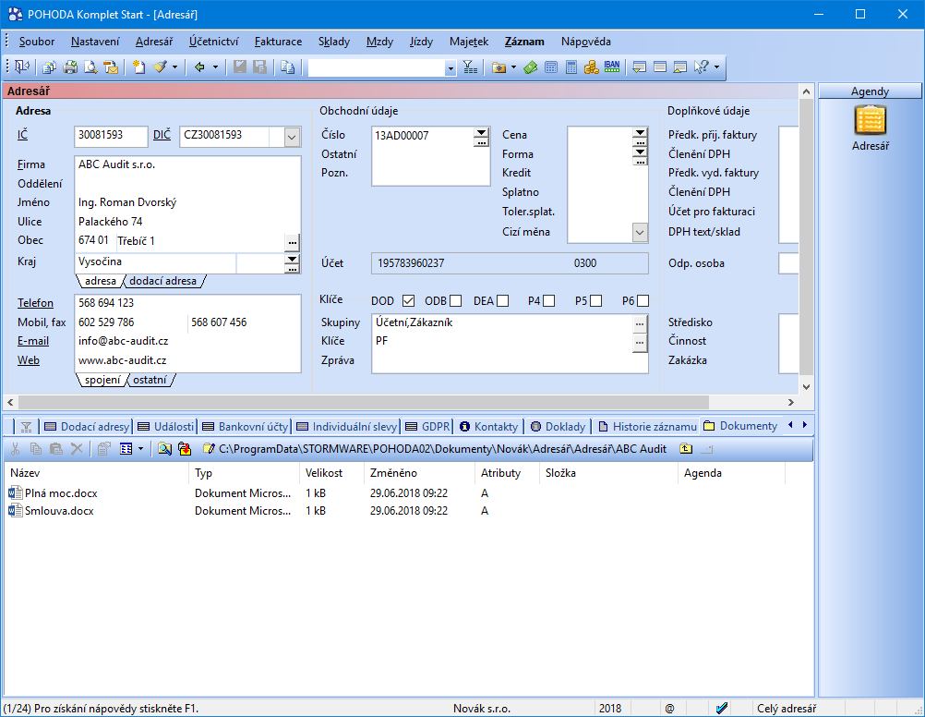Open the Fakturace menu
The width and height of the screenshot is (925, 717).
(x=279, y=42)
